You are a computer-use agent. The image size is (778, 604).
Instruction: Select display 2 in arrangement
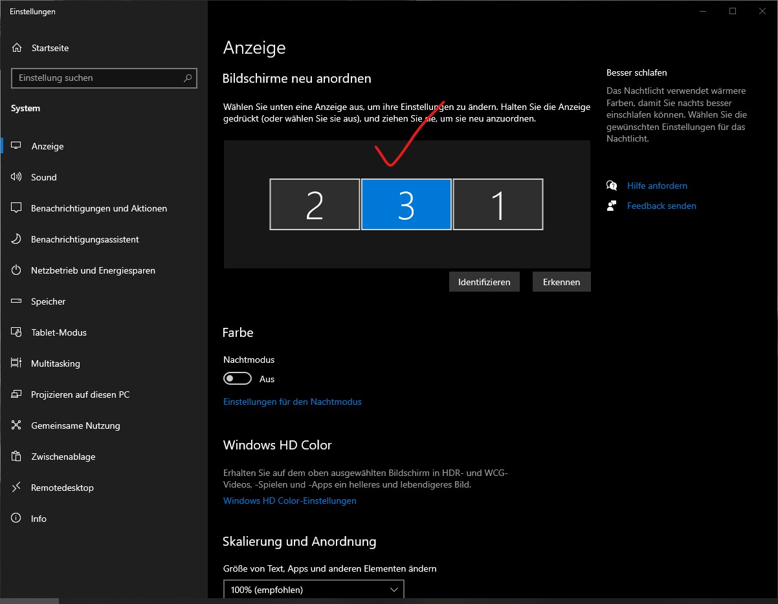pyautogui.click(x=315, y=204)
